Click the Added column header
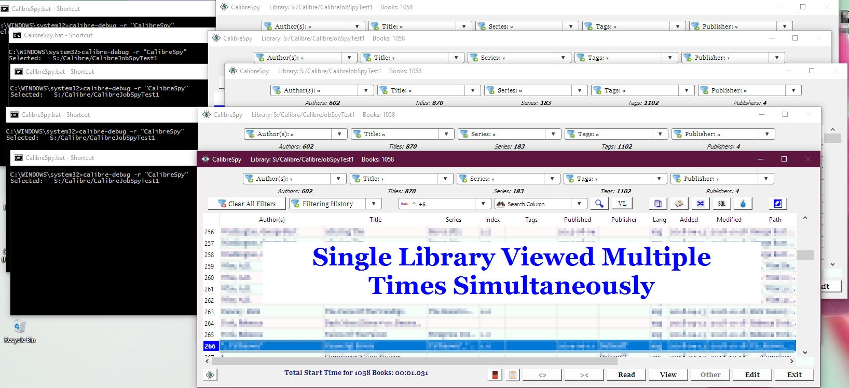The image size is (849, 388). click(689, 220)
